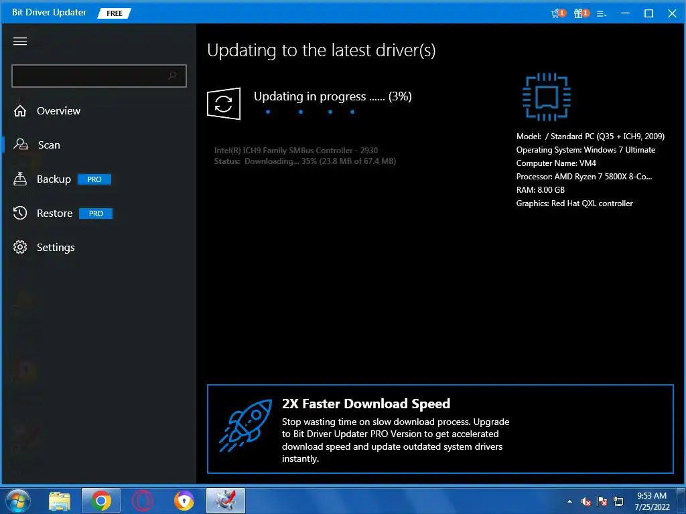Click the update refresh icon
The width and height of the screenshot is (686, 514).
pos(224,104)
